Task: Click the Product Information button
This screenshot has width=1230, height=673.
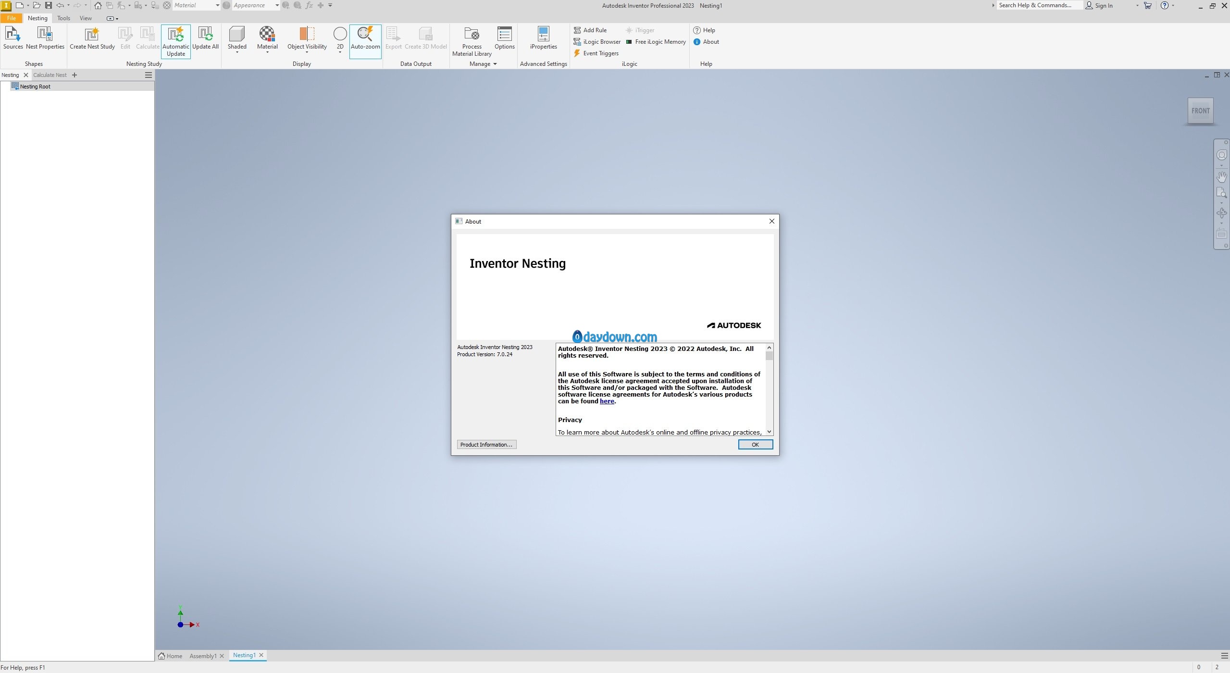Action: pyautogui.click(x=486, y=445)
